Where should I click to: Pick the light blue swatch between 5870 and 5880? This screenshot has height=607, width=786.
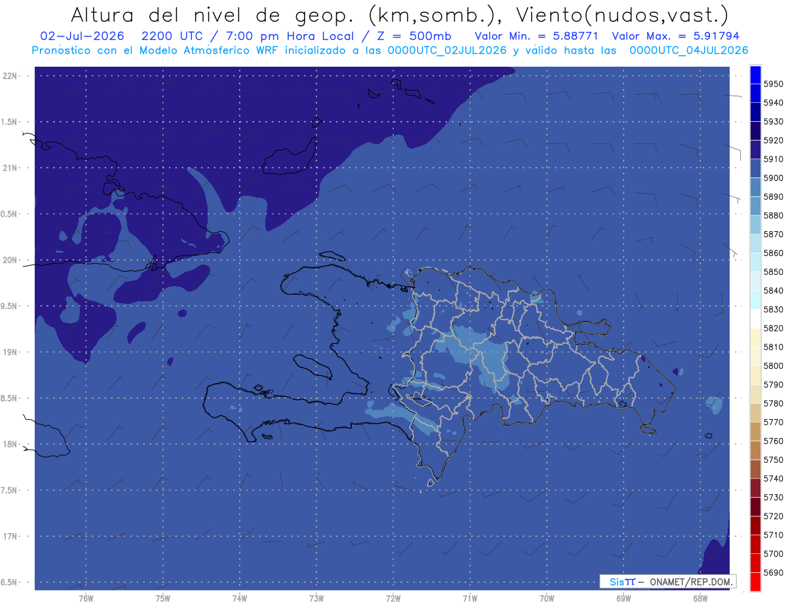pyautogui.click(x=755, y=225)
